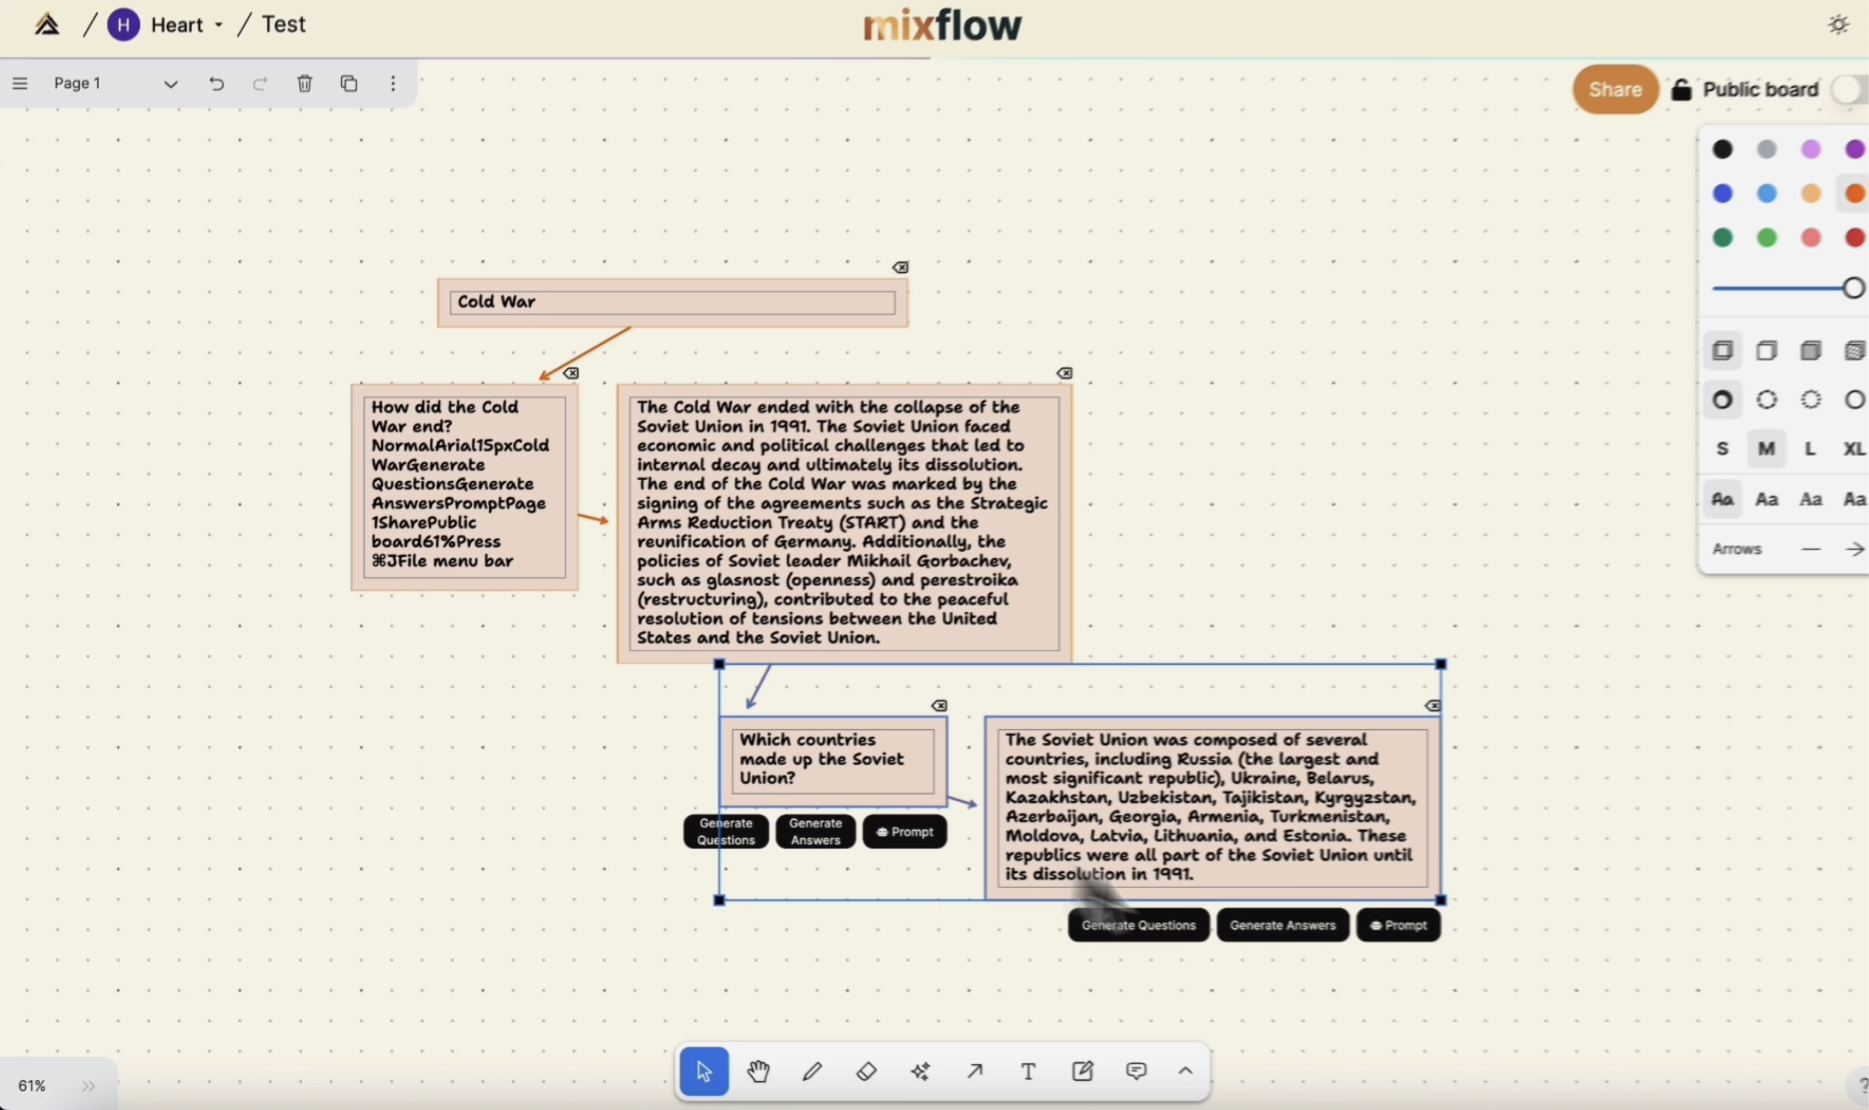Pick the dark blue color swatch
Image resolution: width=1869 pixels, height=1110 pixels.
[x=1722, y=194]
